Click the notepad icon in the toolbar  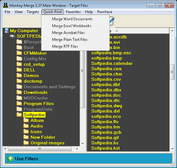coord(112,21)
